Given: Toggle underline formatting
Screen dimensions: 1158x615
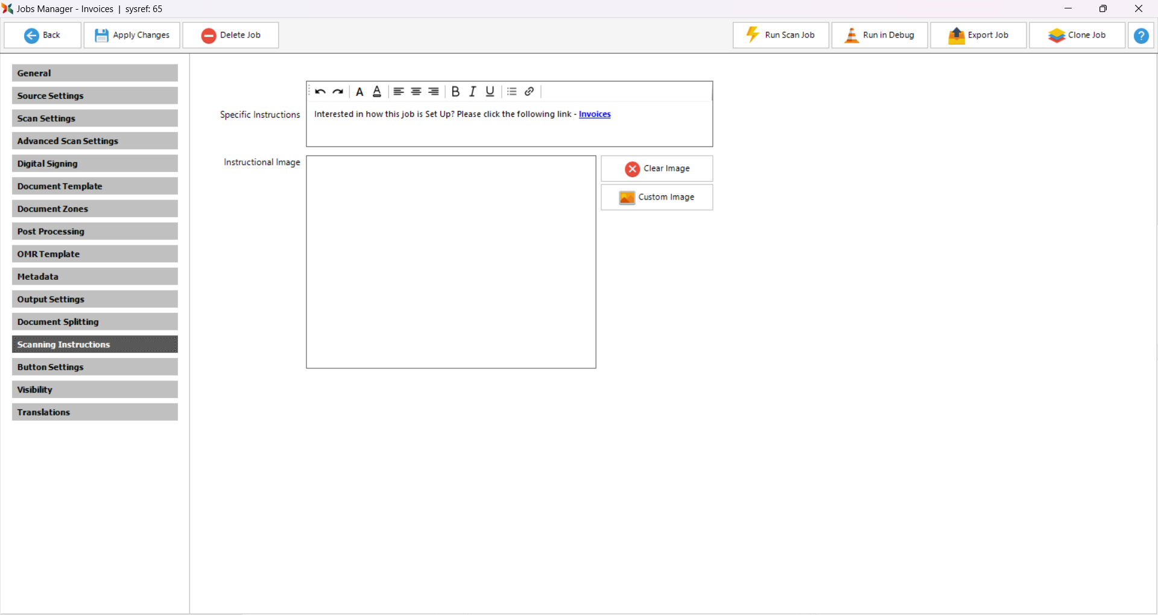Looking at the screenshot, I should [x=490, y=92].
